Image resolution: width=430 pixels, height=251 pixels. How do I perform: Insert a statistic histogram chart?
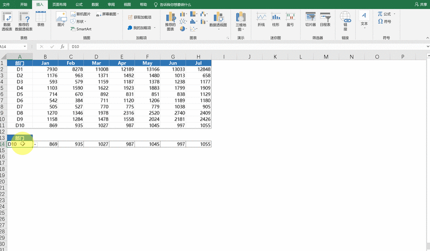[194, 21]
